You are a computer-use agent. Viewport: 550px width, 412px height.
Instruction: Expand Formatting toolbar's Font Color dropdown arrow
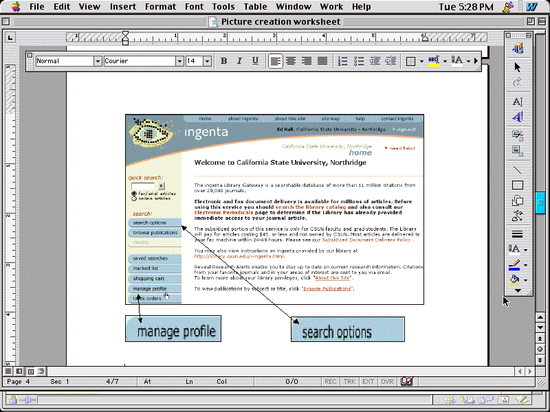tap(468, 61)
